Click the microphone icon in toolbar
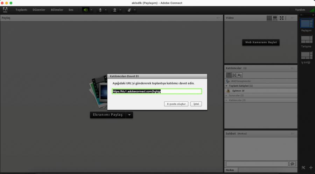Viewport: 315px width, 174px height. [100, 10]
